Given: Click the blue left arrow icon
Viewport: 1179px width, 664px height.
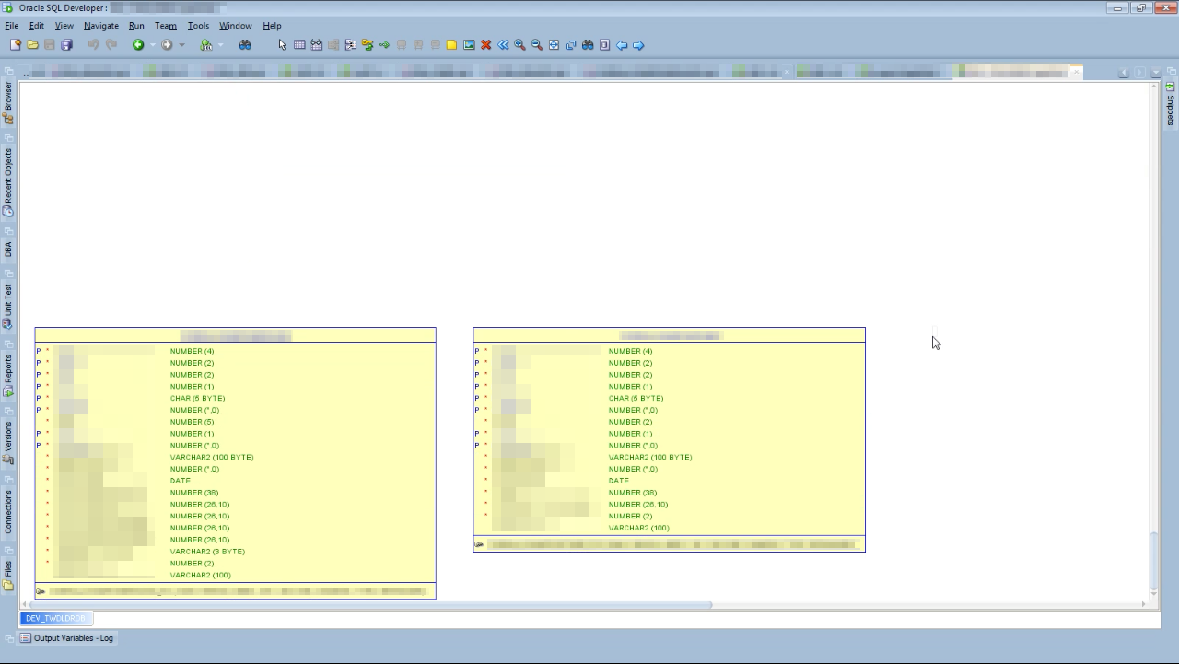Looking at the screenshot, I should (622, 44).
